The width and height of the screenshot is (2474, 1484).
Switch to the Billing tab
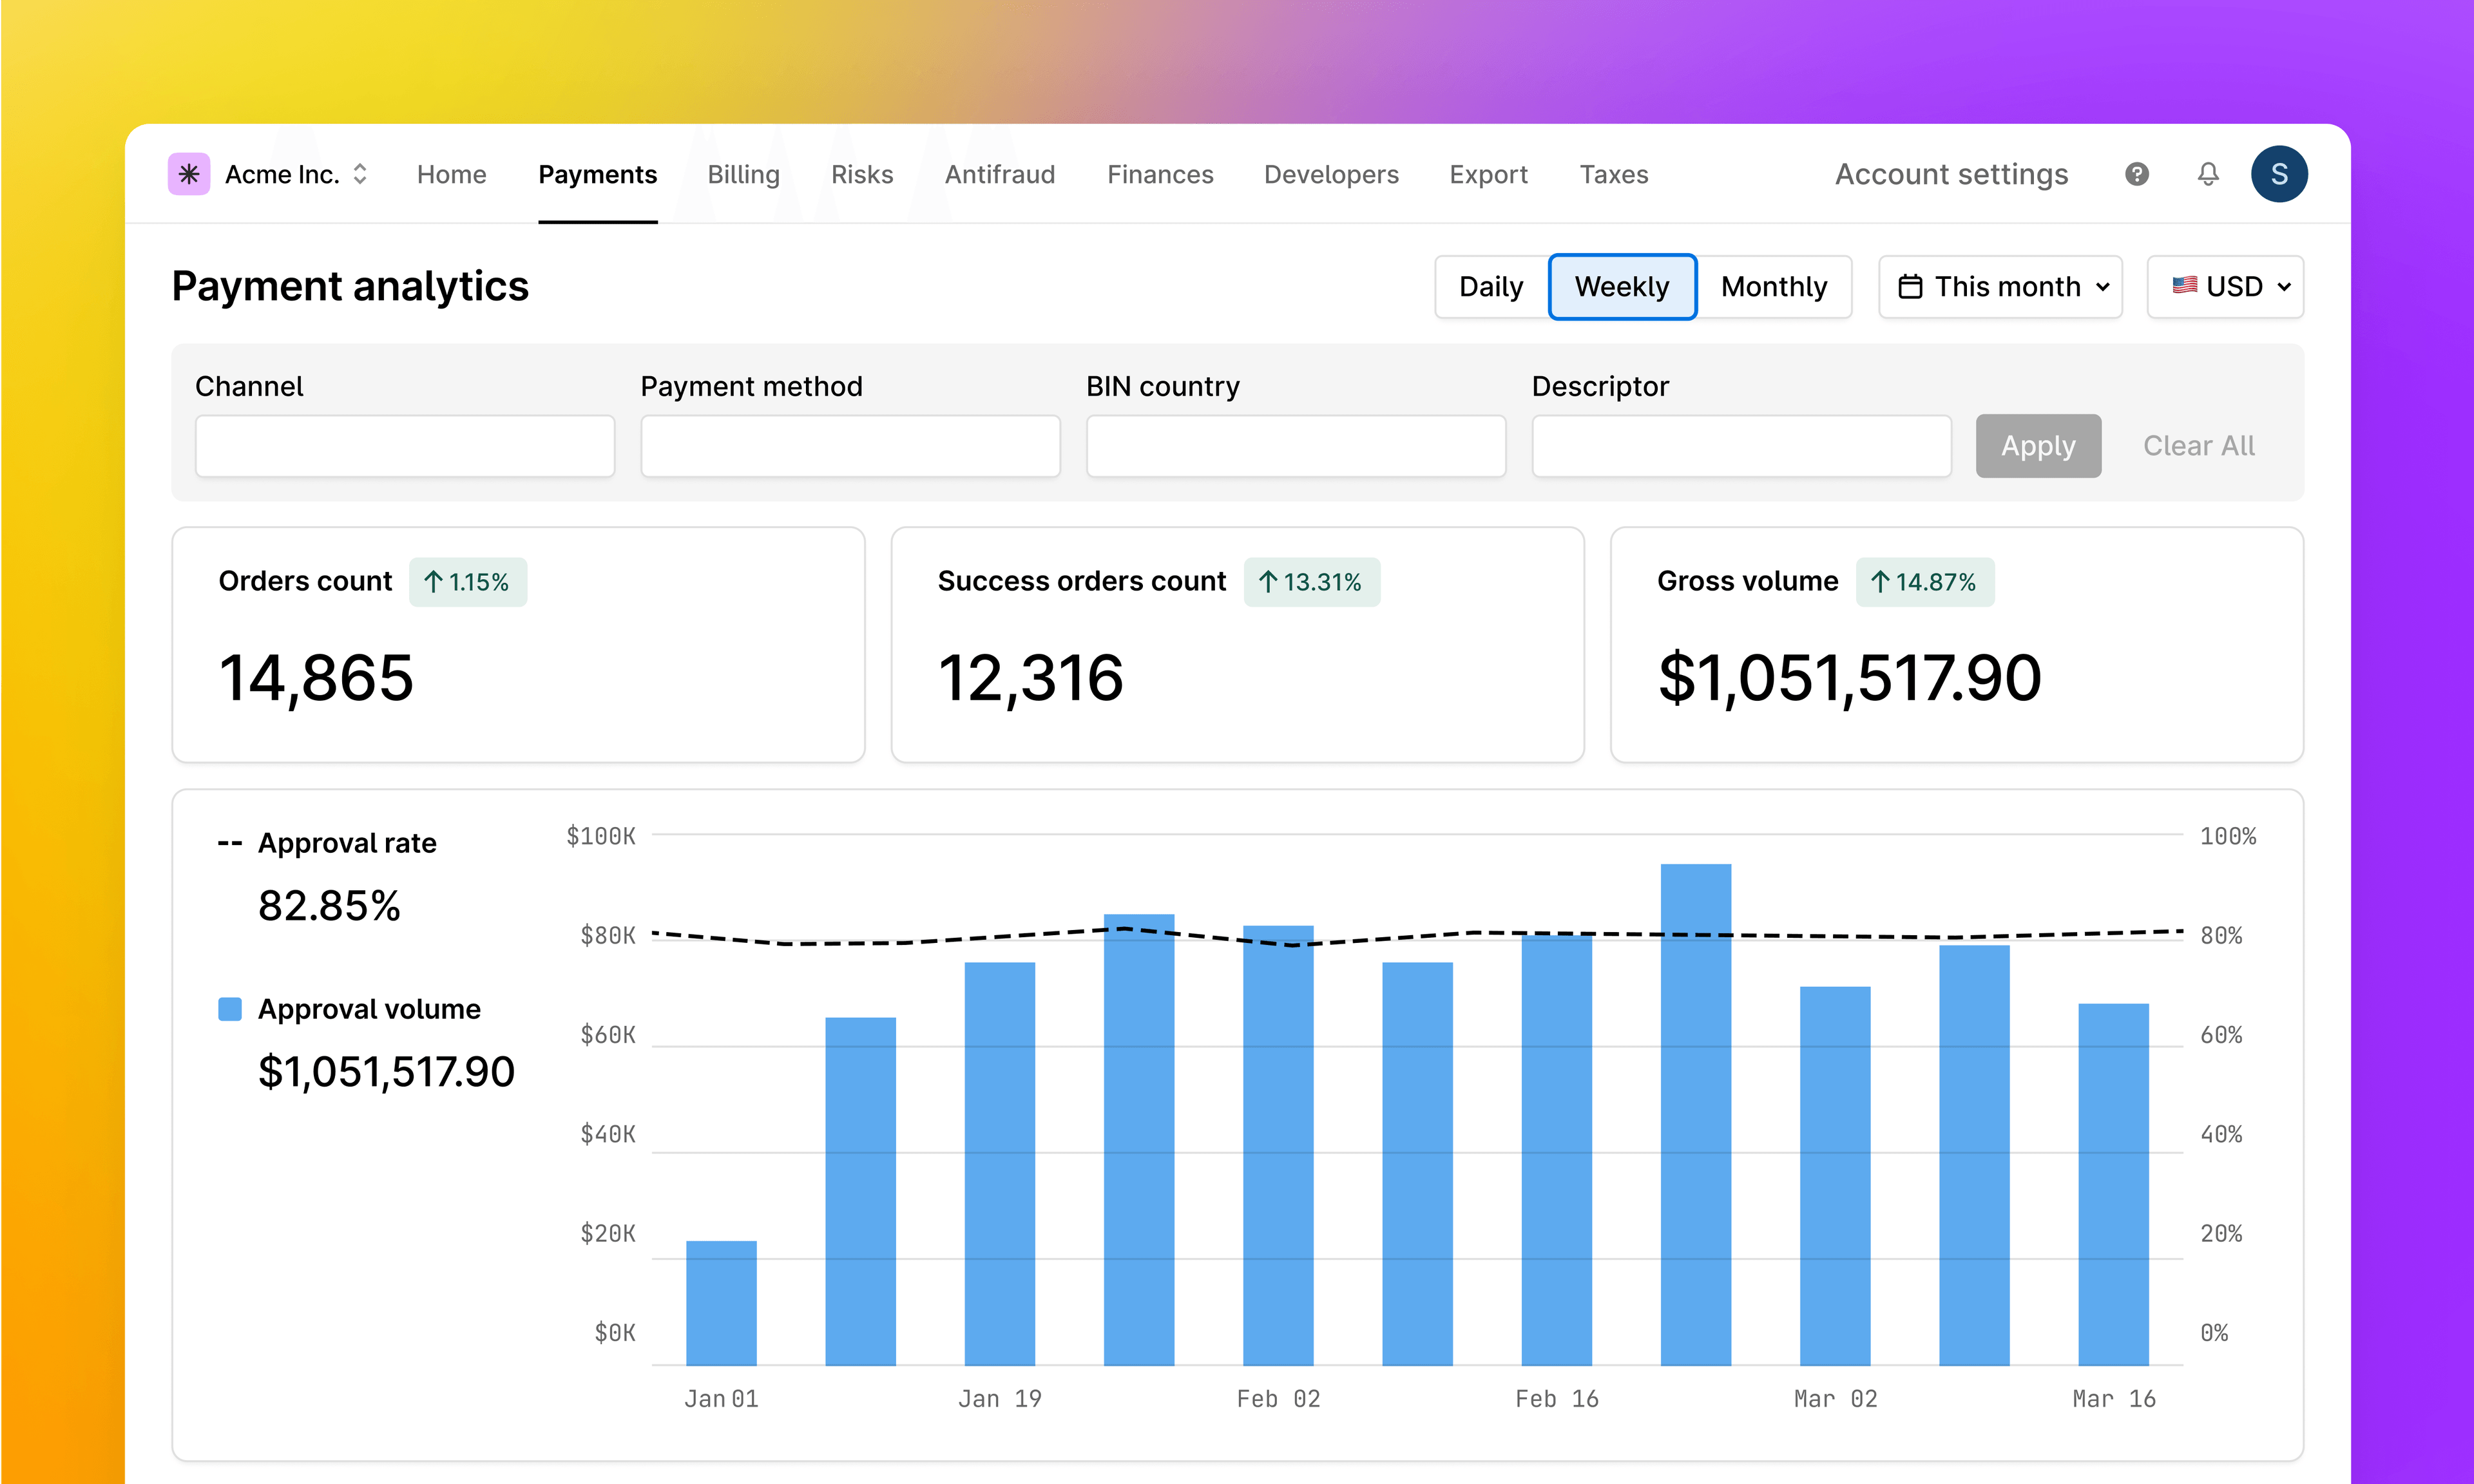click(x=743, y=174)
